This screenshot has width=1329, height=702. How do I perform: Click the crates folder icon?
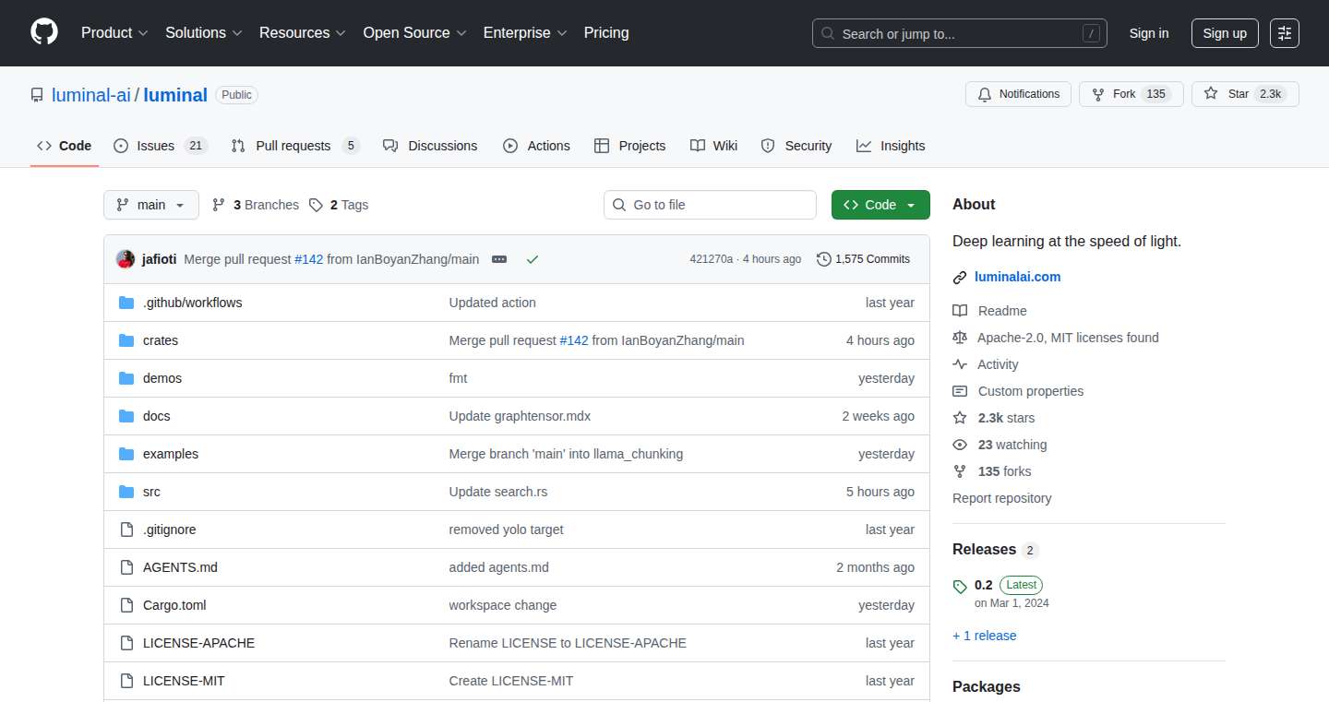pos(126,340)
